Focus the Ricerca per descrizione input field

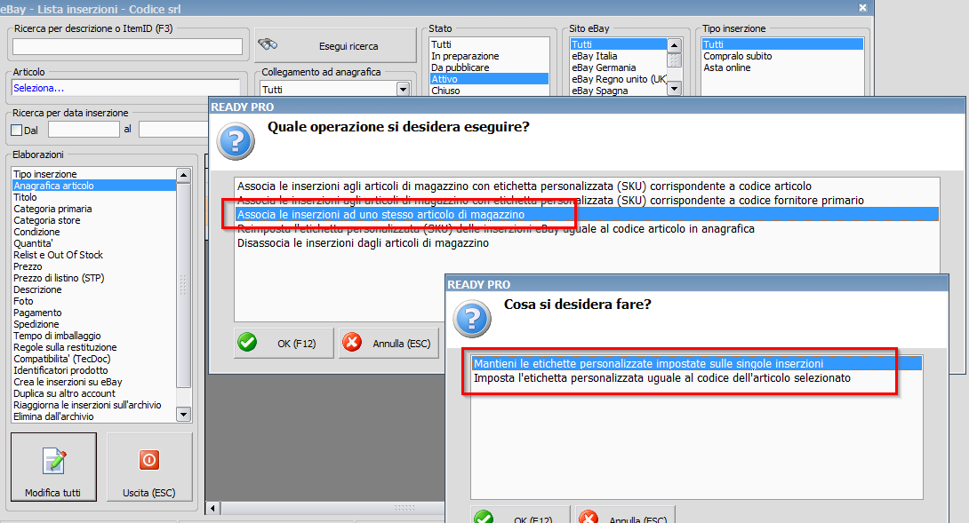[127, 46]
